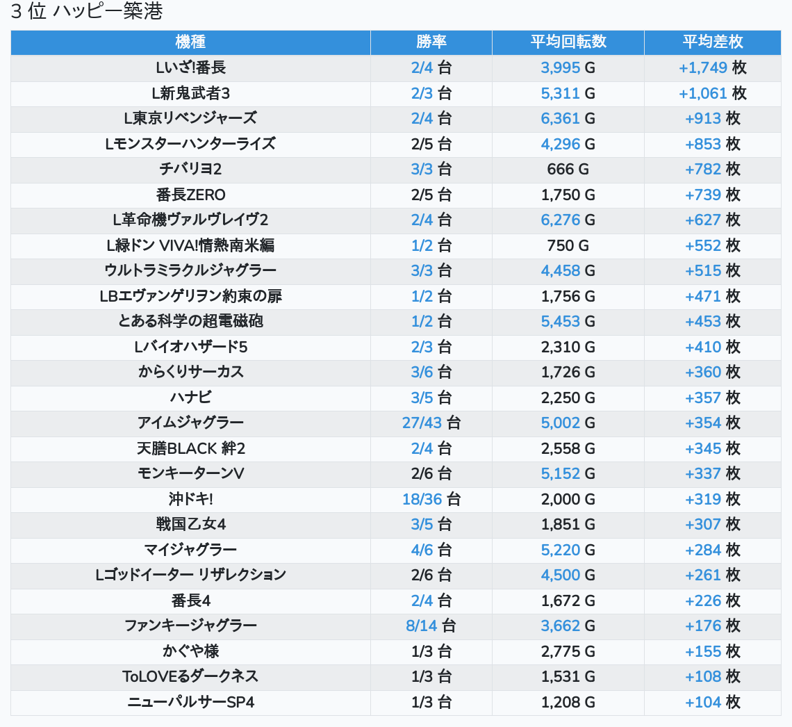The width and height of the screenshot is (792, 727).
Task: Select the 8/14 win rate for ファンキージャグラー
Action: click(422, 626)
